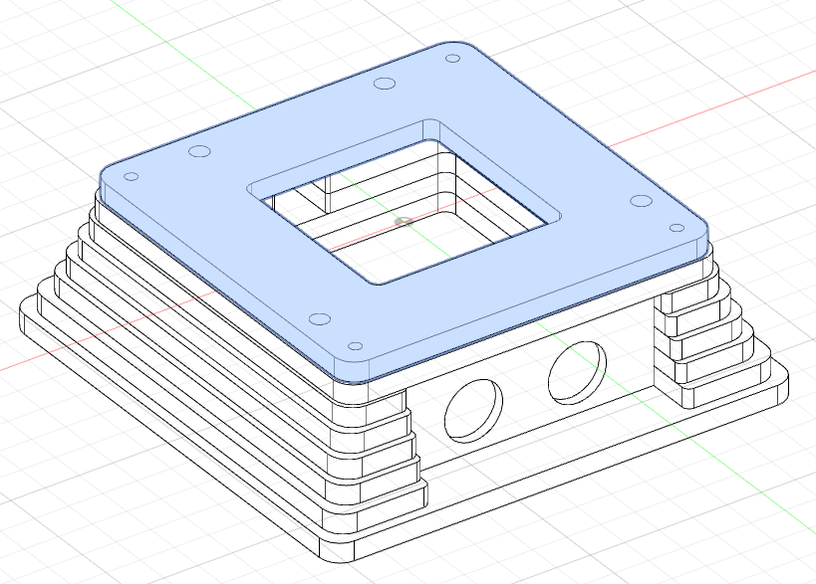The image size is (816, 584).
Task: Select the left round hole on the front wall
Action: point(471,409)
